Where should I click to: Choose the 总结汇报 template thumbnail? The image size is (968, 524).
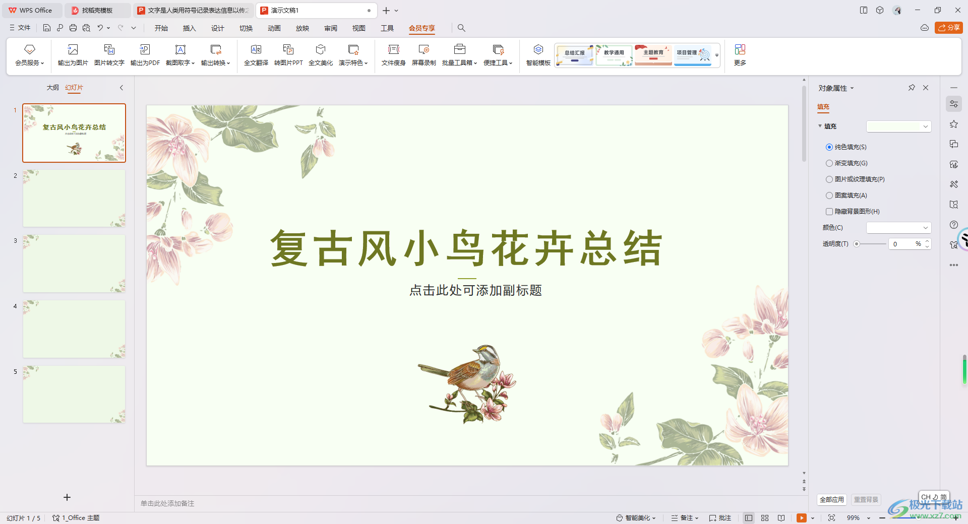pyautogui.click(x=575, y=55)
